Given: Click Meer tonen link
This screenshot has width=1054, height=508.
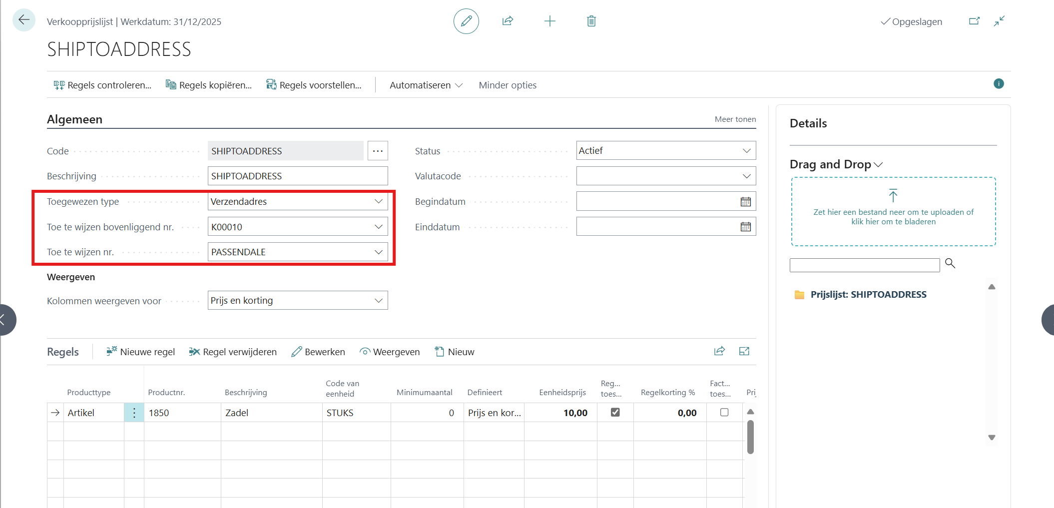Looking at the screenshot, I should click(x=735, y=119).
